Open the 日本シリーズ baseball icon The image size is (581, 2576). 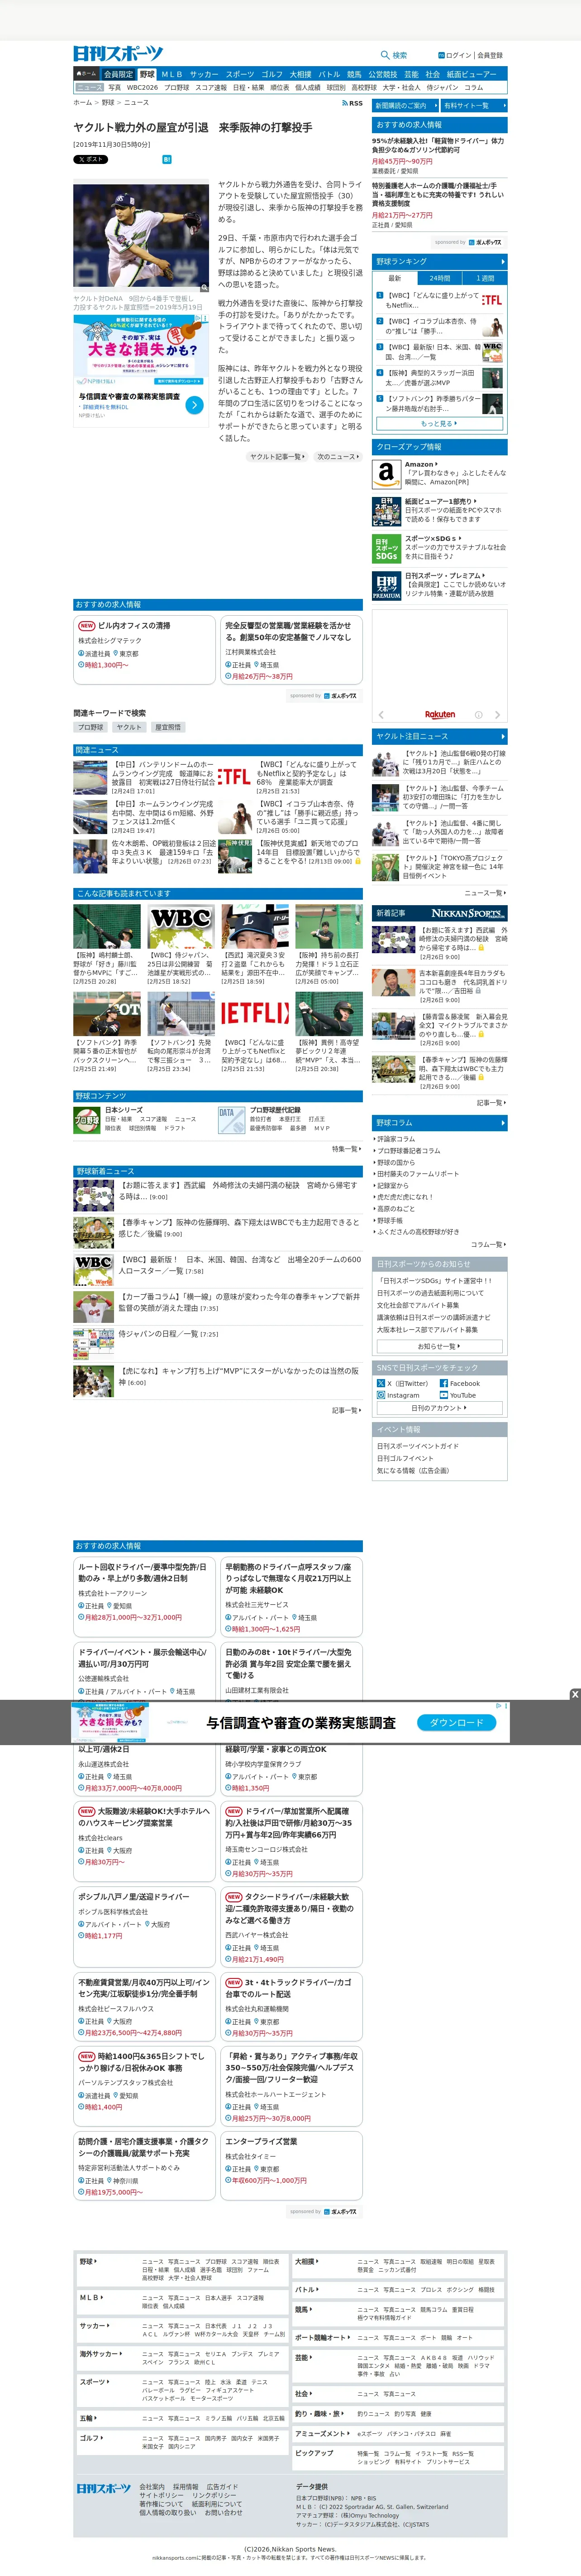pos(87,1120)
